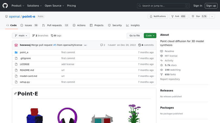
Task: Click the Sign up button
Action: pos(211,6)
